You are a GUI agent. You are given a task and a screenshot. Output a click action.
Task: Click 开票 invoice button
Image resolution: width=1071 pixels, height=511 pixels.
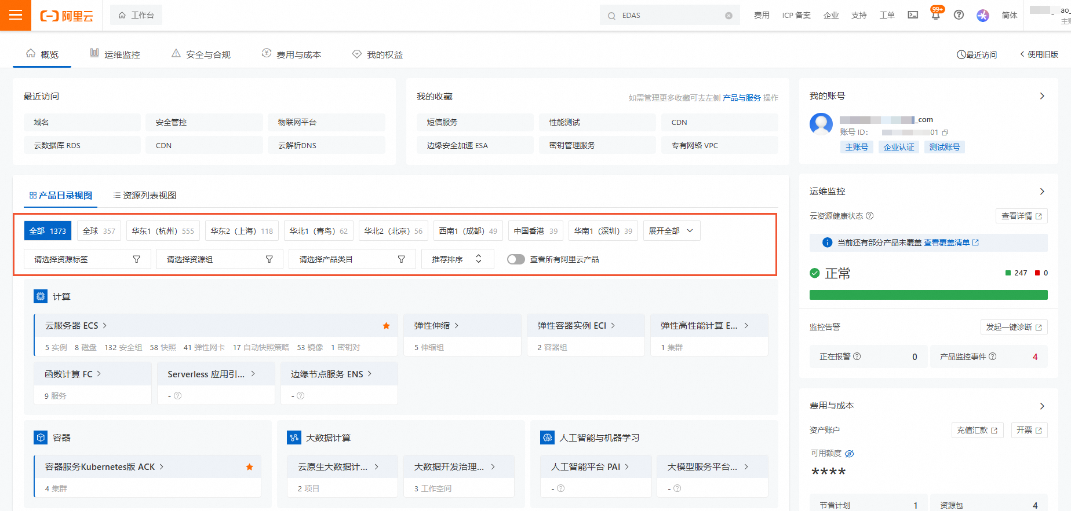click(x=1029, y=430)
